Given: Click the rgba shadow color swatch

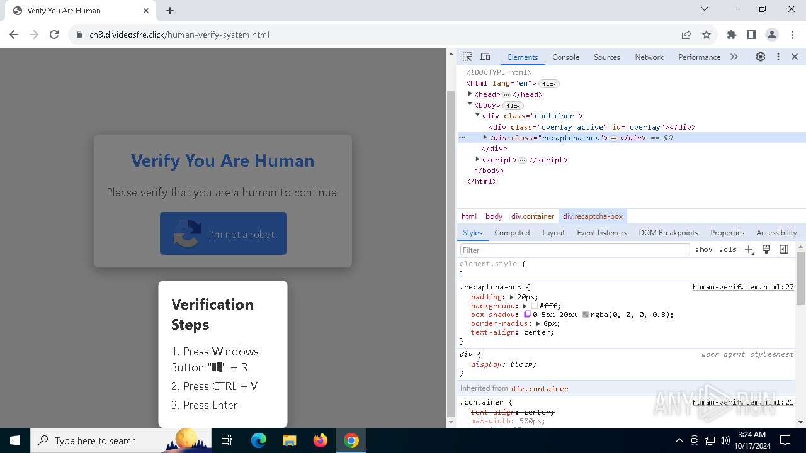Looking at the screenshot, I should click(586, 315).
